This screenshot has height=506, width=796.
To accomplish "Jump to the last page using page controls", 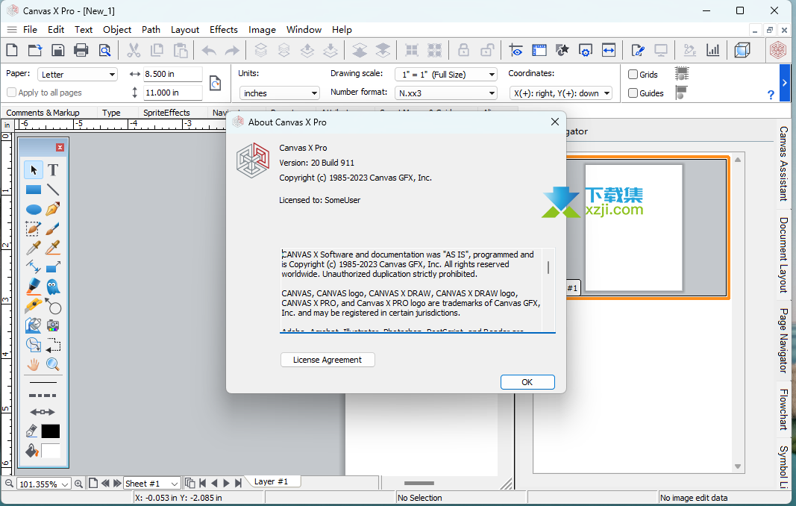I will (238, 483).
